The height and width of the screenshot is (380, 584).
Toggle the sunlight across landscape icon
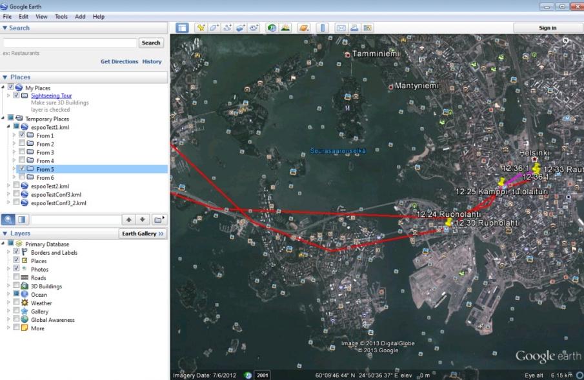285,28
